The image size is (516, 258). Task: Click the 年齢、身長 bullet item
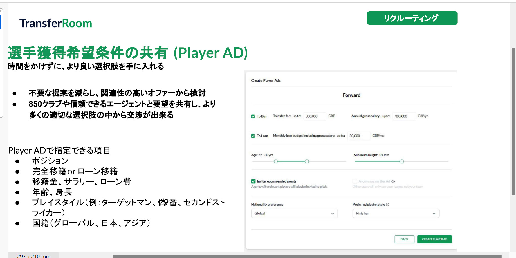[52, 192]
